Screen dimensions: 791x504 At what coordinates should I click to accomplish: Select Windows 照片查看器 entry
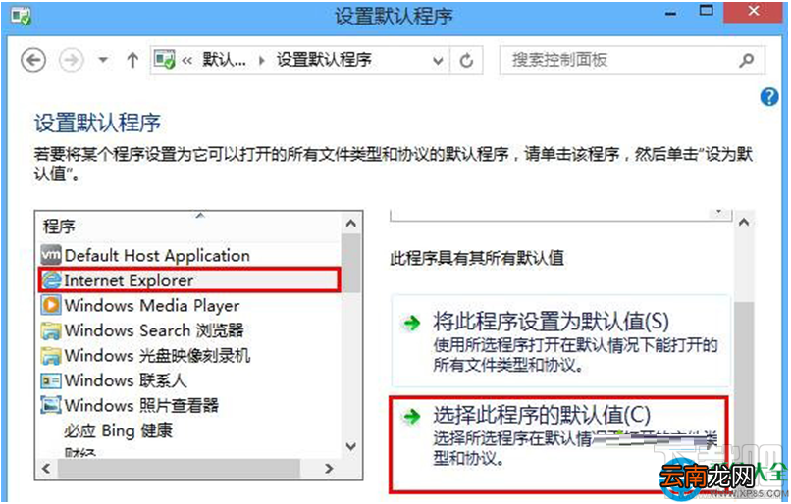pyautogui.click(x=189, y=405)
